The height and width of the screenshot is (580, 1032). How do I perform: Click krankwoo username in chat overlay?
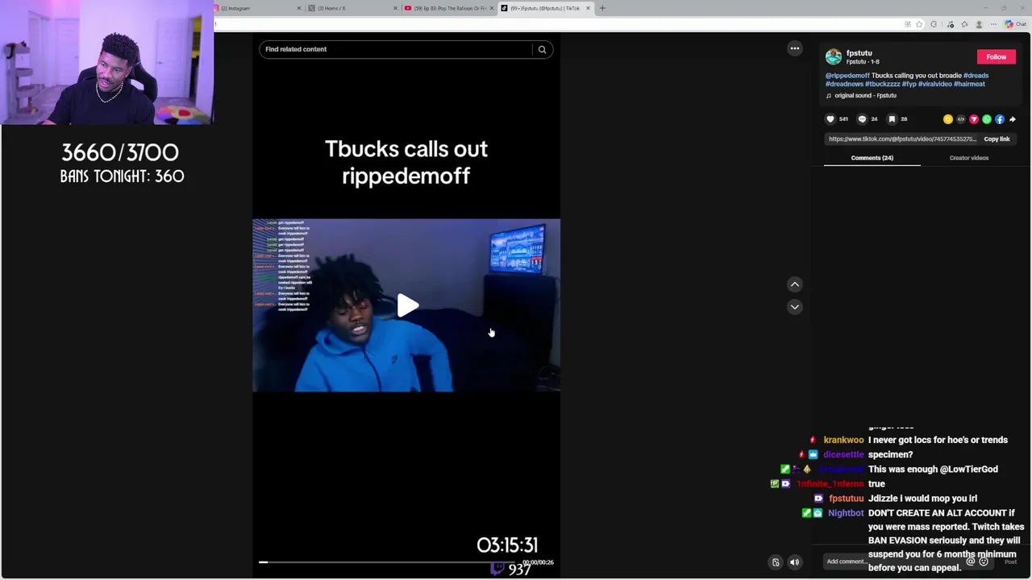(843, 440)
